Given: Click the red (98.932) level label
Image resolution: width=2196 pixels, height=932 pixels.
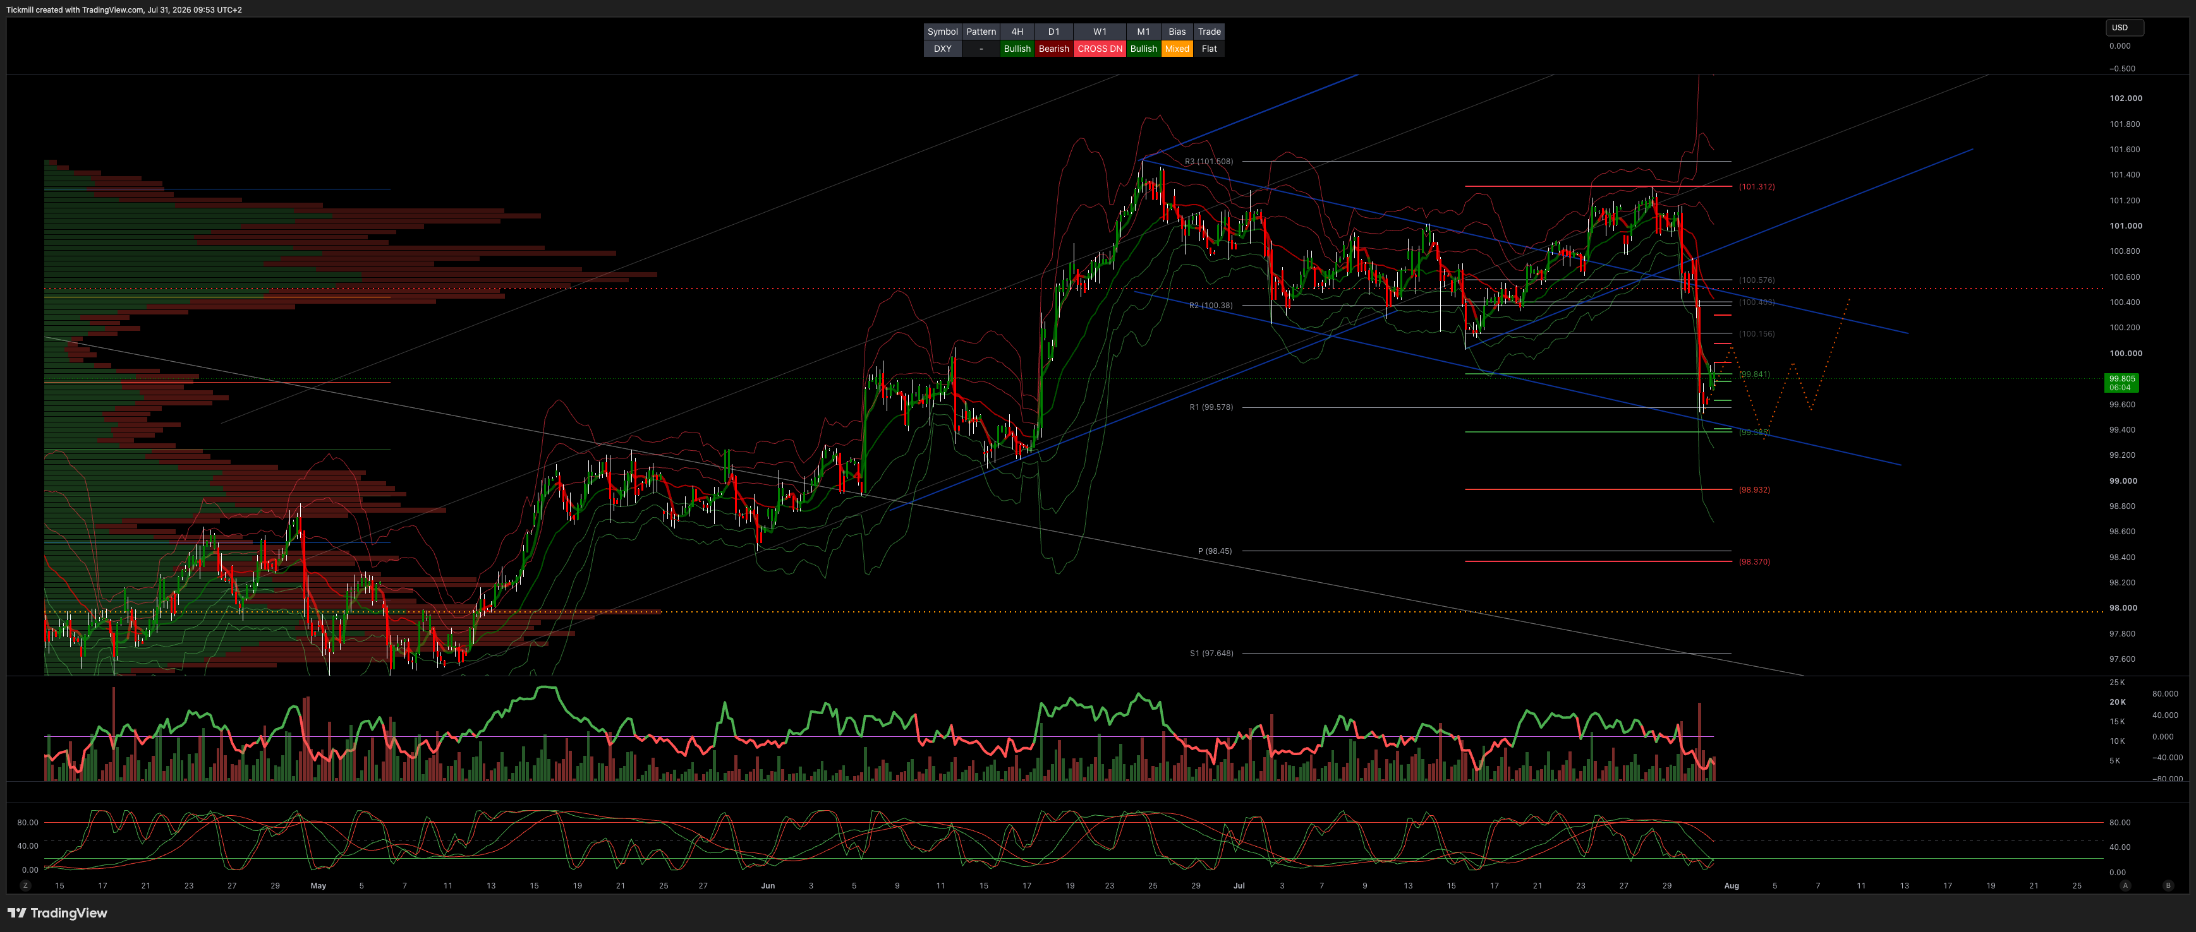Looking at the screenshot, I should (x=1754, y=490).
